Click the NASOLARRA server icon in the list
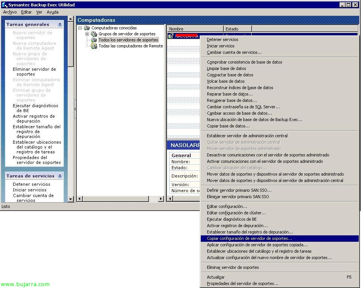 point(171,36)
